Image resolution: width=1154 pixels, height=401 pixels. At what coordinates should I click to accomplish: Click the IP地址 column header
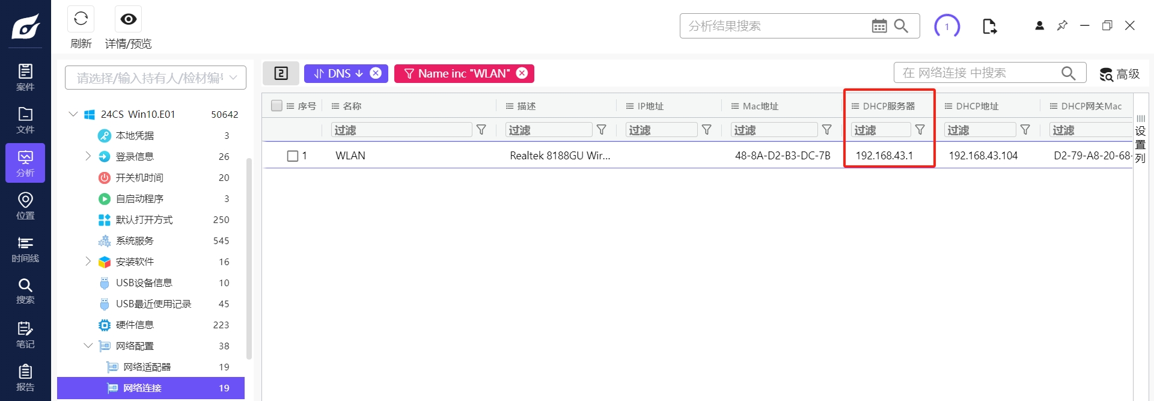(650, 106)
